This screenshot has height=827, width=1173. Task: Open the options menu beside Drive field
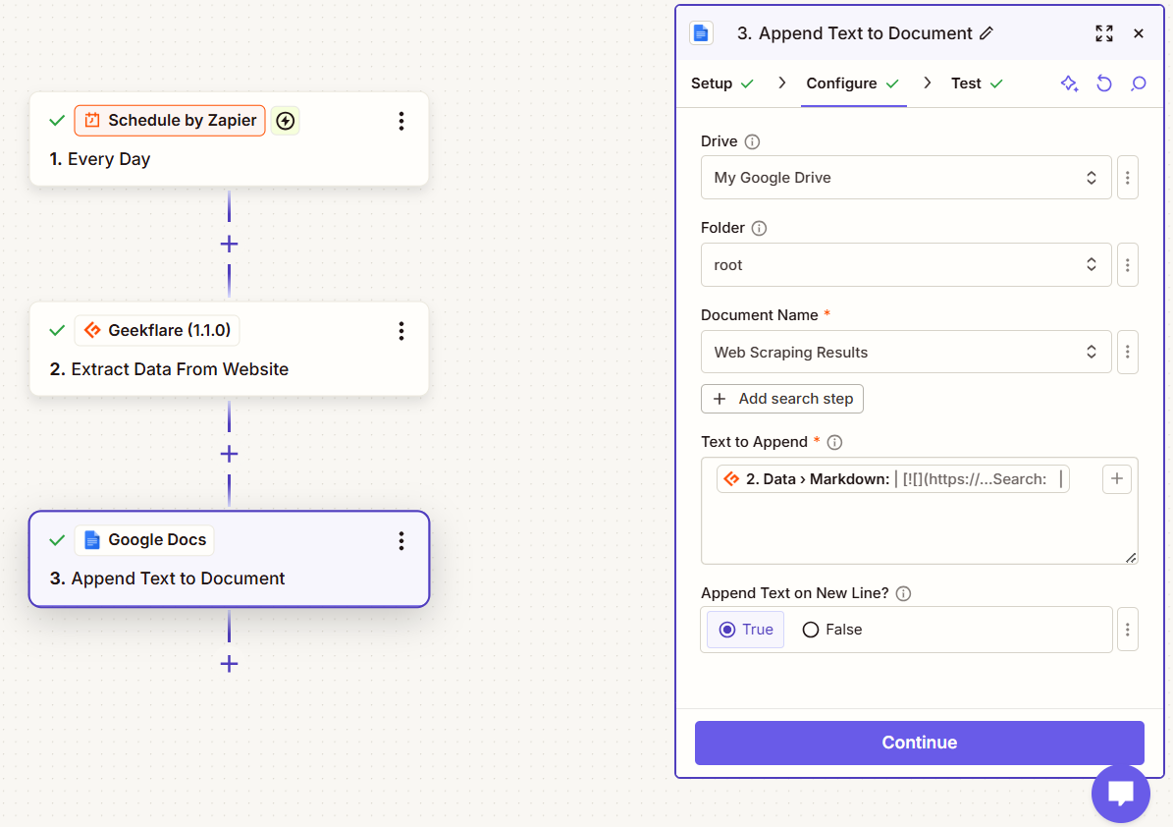click(x=1128, y=178)
